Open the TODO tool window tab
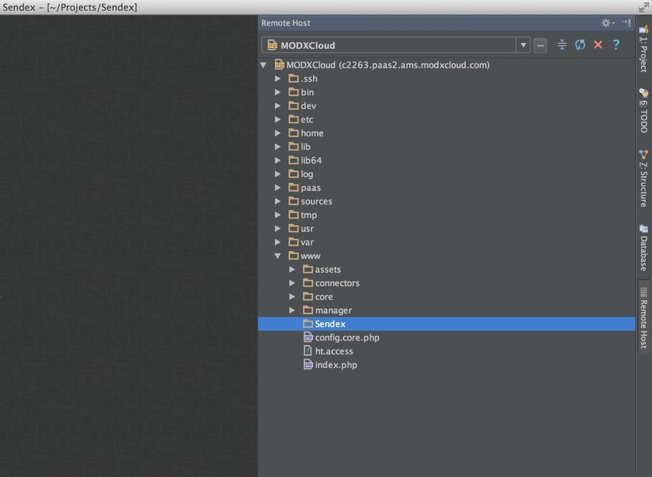652x477 pixels. coord(643,110)
